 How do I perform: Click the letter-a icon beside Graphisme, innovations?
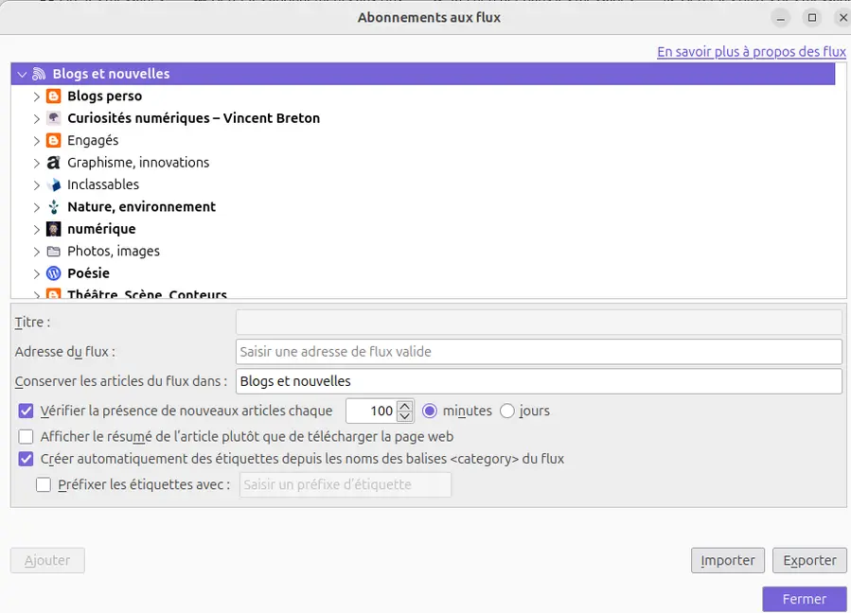point(53,163)
